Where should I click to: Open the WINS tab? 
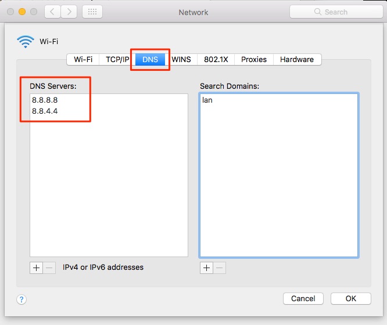pos(181,59)
